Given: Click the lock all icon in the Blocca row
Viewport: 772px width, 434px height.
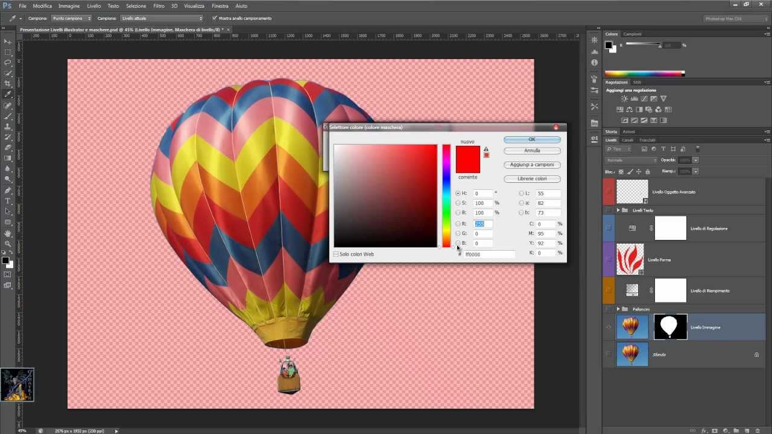Looking at the screenshot, I should pos(648,172).
